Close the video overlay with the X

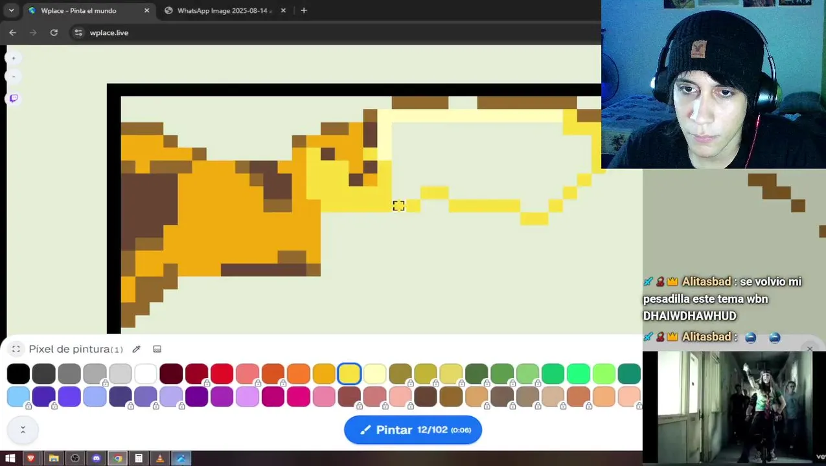(x=809, y=349)
